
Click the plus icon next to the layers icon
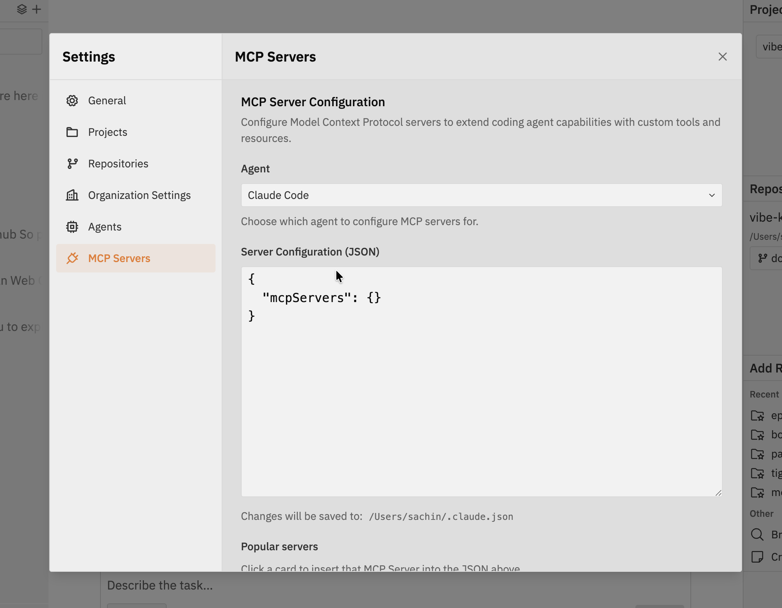click(37, 9)
